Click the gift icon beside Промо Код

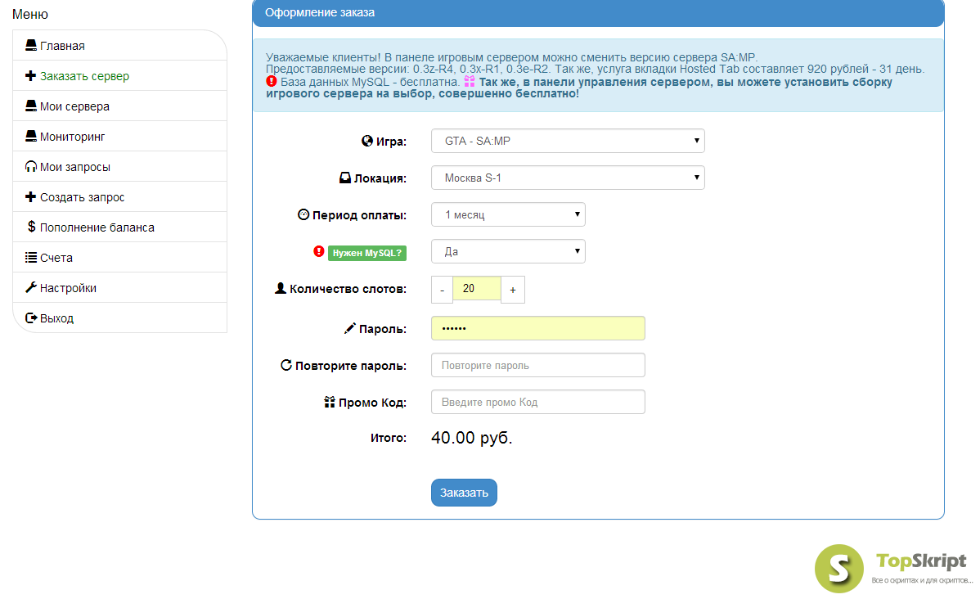tap(330, 402)
